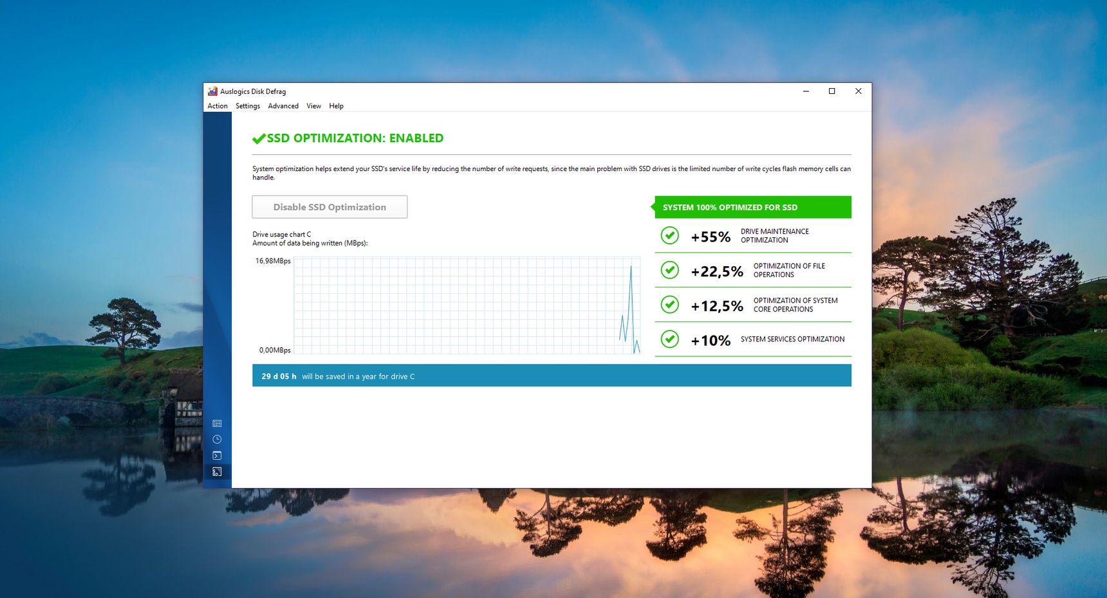
Task: Click the +10% value
Action: (x=711, y=340)
